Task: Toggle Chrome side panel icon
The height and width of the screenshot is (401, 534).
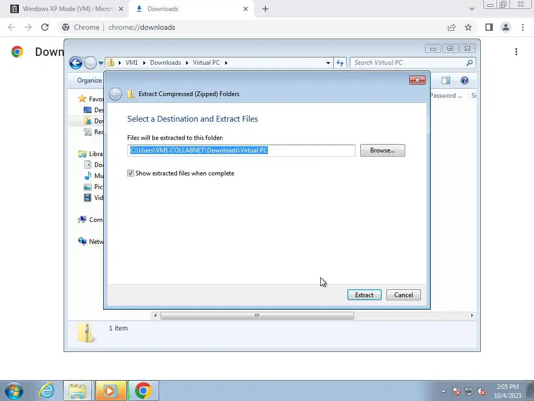Action: [x=489, y=27]
